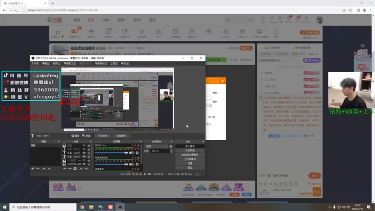The image size is (375, 211).
Task: Open transition properties gear icon
Action: tap(171, 146)
